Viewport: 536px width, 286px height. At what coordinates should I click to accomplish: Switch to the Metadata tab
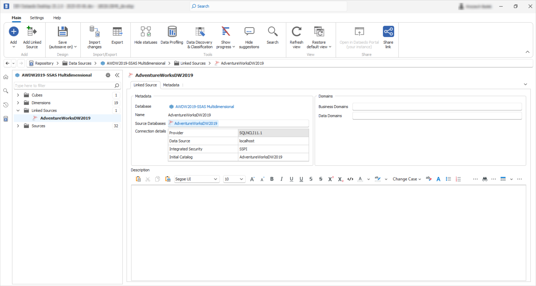(x=171, y=85)
